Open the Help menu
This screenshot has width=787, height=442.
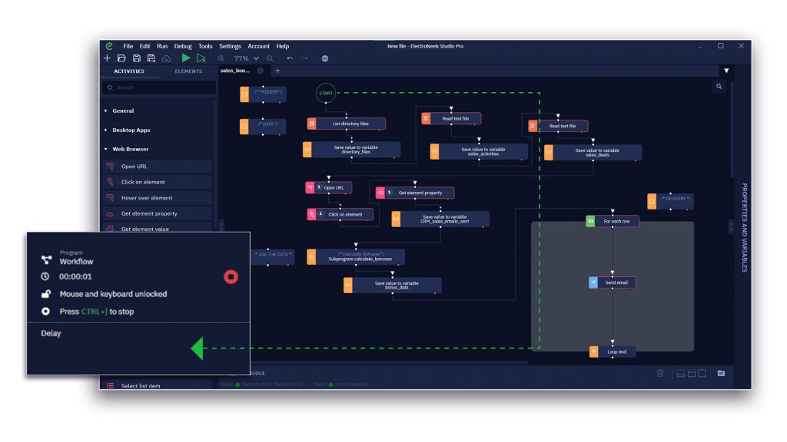point(283,46)
